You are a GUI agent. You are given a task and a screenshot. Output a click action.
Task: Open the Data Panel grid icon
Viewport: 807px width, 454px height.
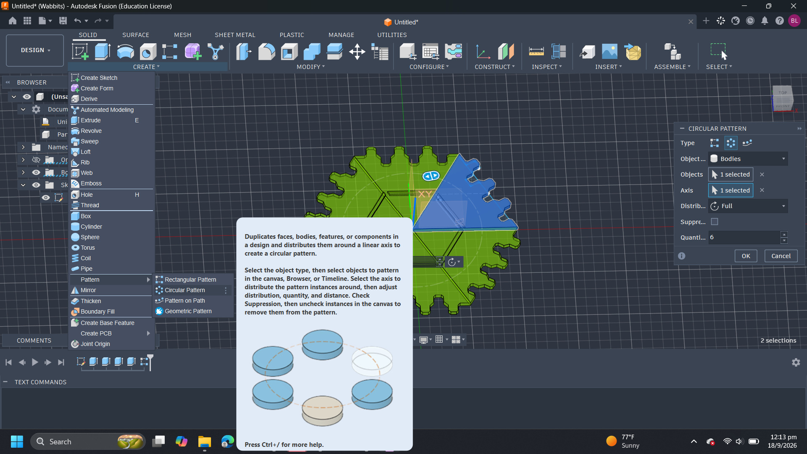[x=27, y=21]
